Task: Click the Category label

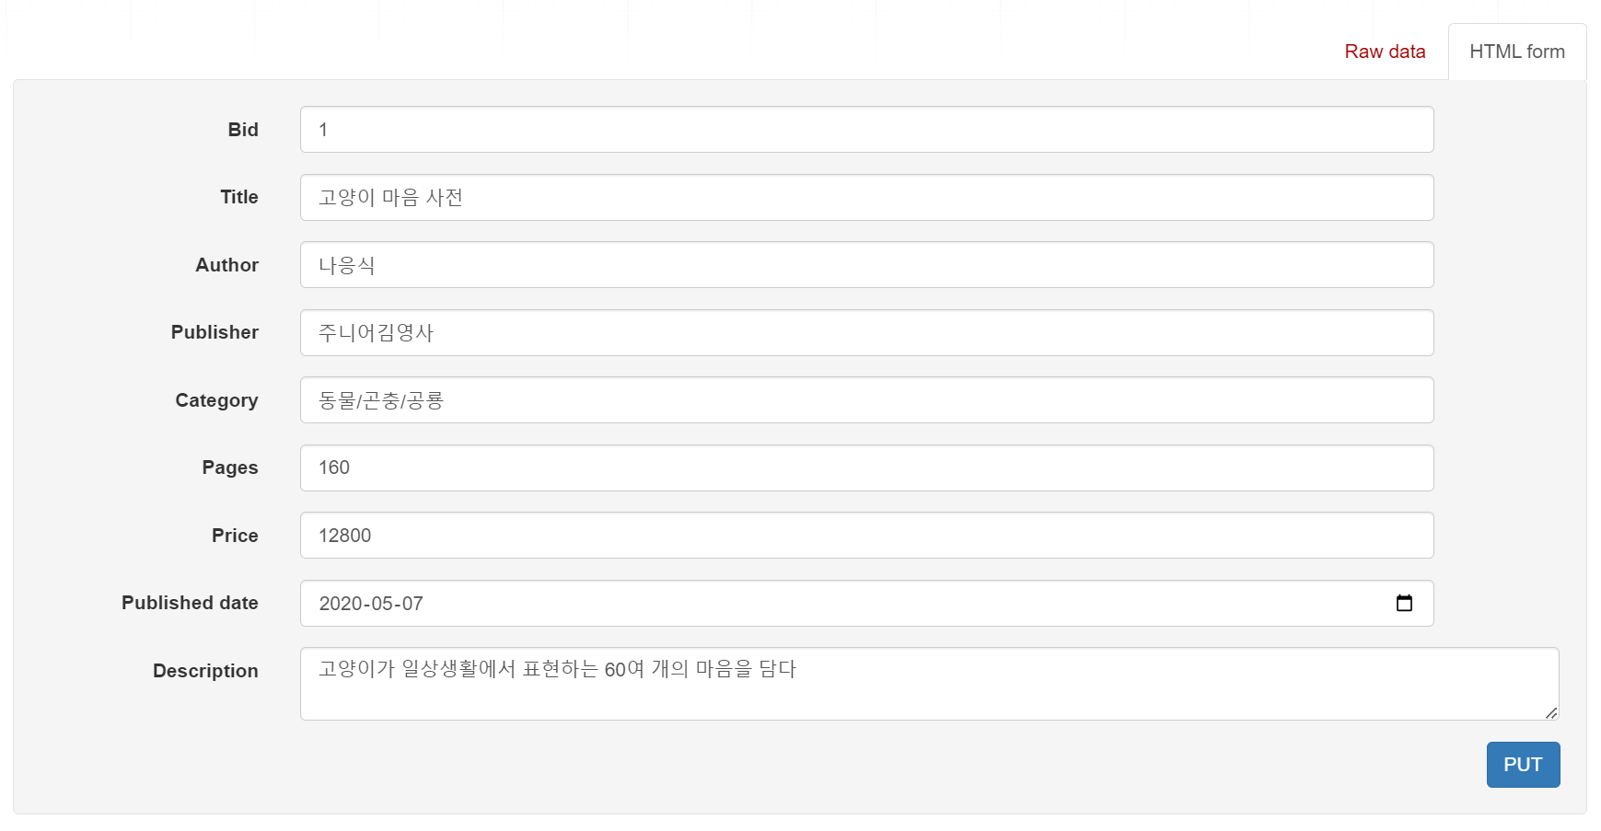Action: (x=216, y=400)
